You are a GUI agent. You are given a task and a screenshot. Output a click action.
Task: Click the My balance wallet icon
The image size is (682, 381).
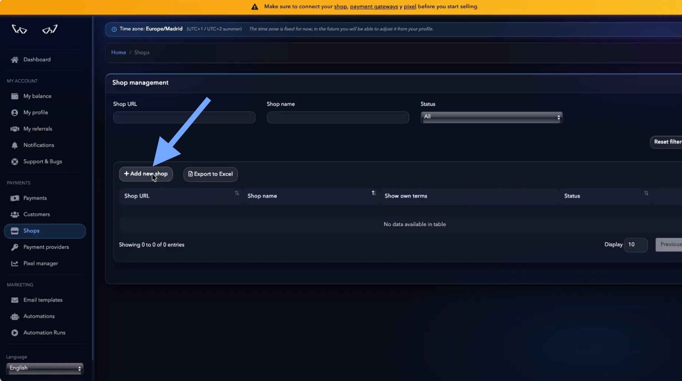[14, 96]
